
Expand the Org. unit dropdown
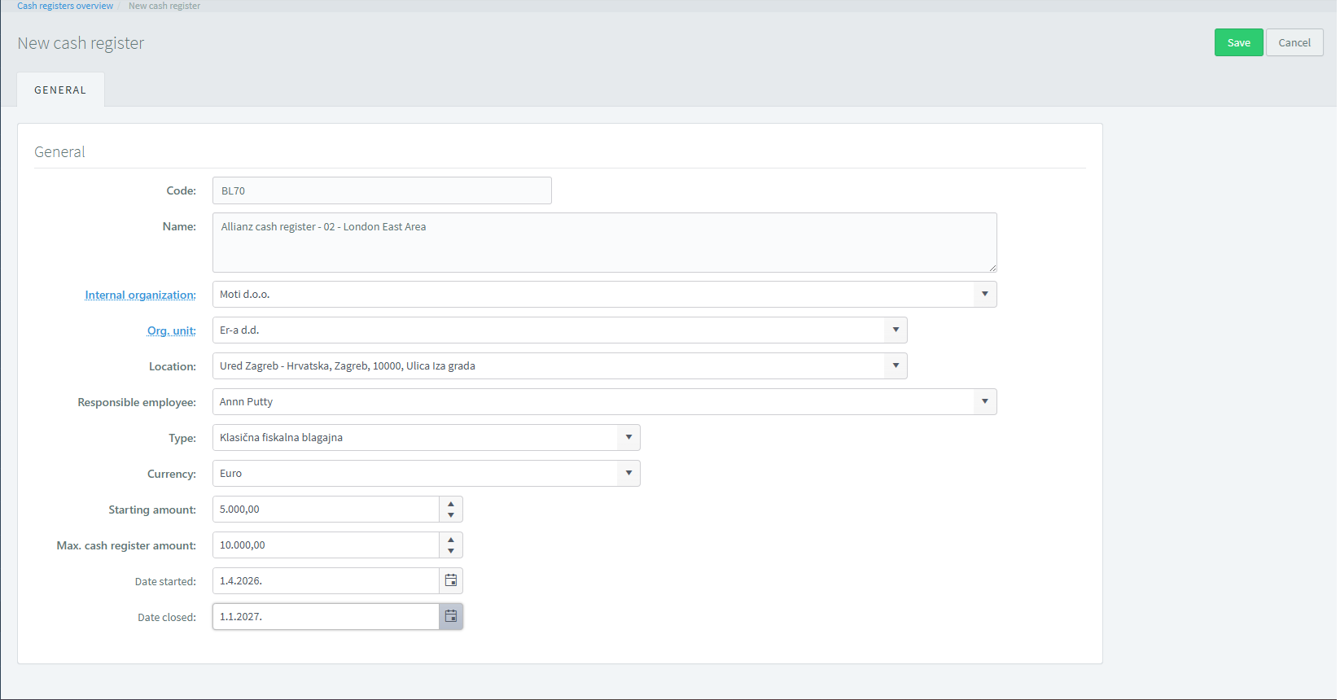pos(895,330)
